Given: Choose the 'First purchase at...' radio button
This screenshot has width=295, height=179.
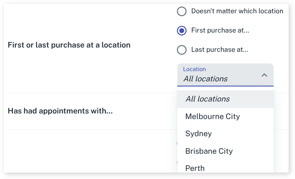Looking at the screenshot, I should 182,30.
